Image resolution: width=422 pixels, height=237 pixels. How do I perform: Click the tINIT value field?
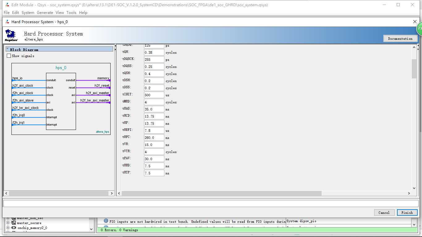tap(154, 95)
